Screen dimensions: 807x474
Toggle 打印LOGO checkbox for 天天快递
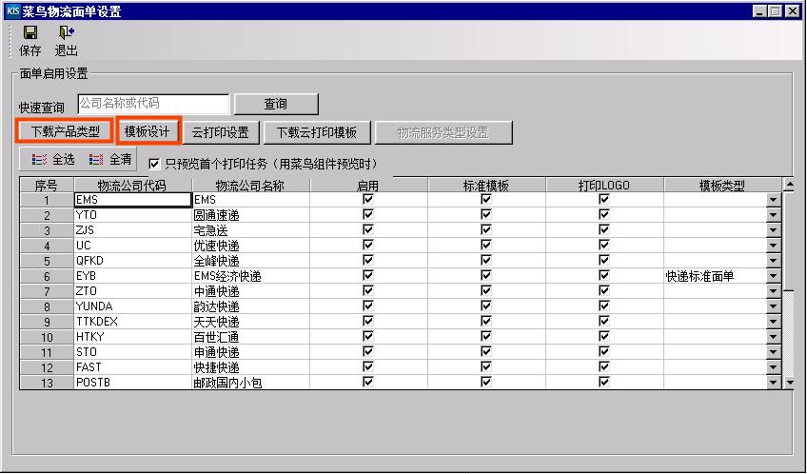pos(604,321)
